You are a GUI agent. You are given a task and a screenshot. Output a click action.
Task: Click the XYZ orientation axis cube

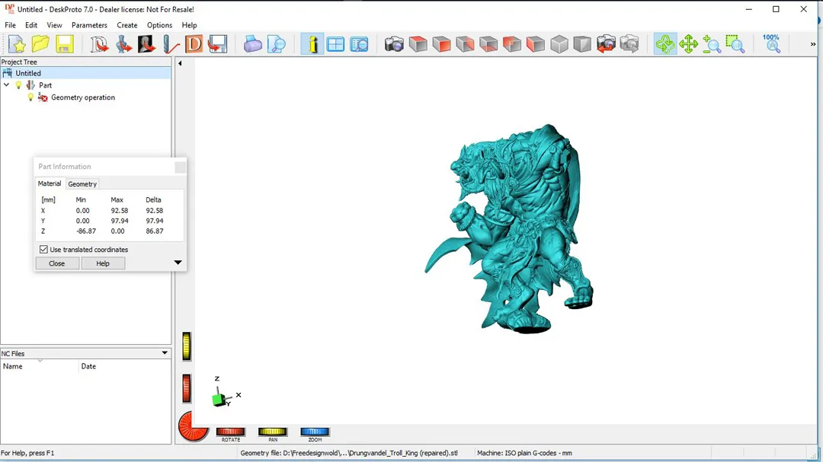tap(219, 399)
